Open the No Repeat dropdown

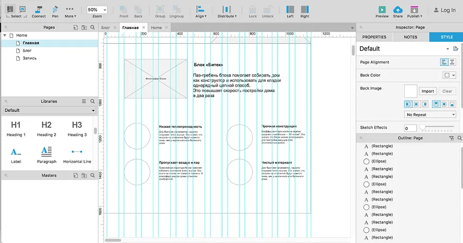point(431,115)
